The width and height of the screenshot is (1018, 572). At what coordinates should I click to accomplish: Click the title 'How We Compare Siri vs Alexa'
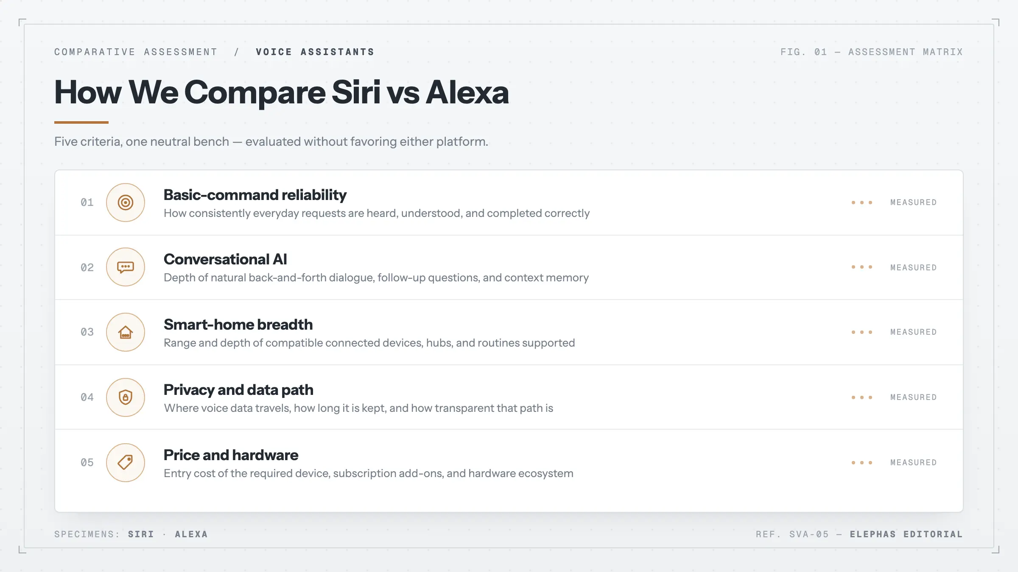pos(282,92)
